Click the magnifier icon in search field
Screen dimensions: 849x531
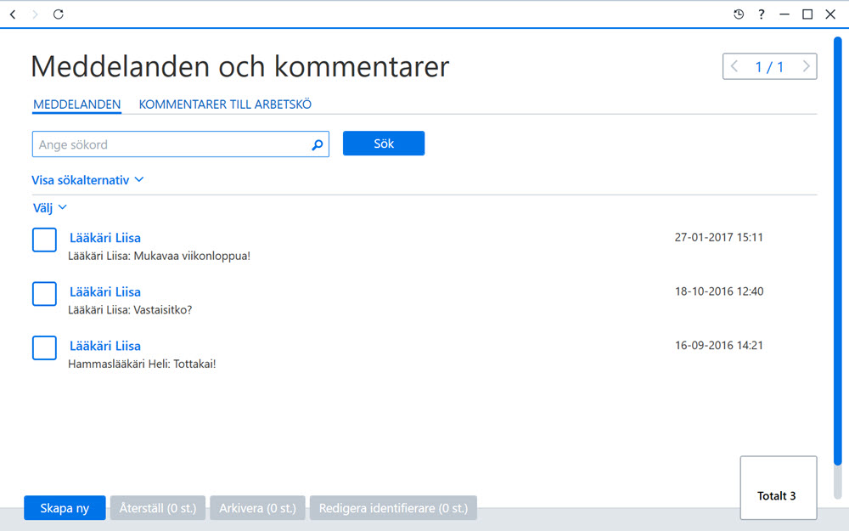pos(318,144)
